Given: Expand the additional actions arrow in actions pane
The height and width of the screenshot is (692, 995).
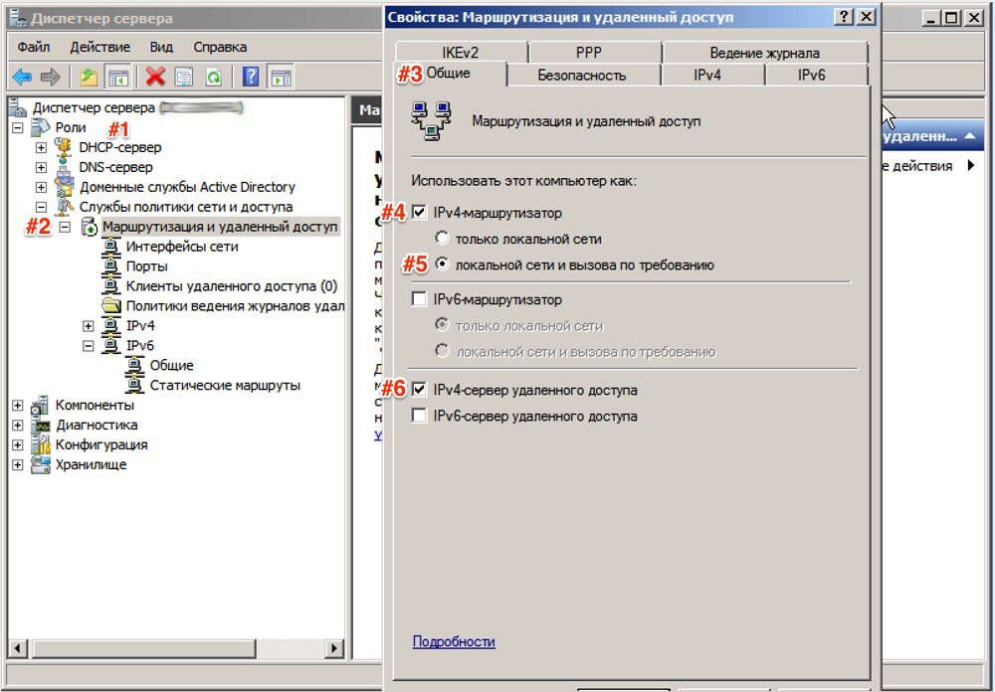Looking at the screenshot, I should click(x=971, y=166).
